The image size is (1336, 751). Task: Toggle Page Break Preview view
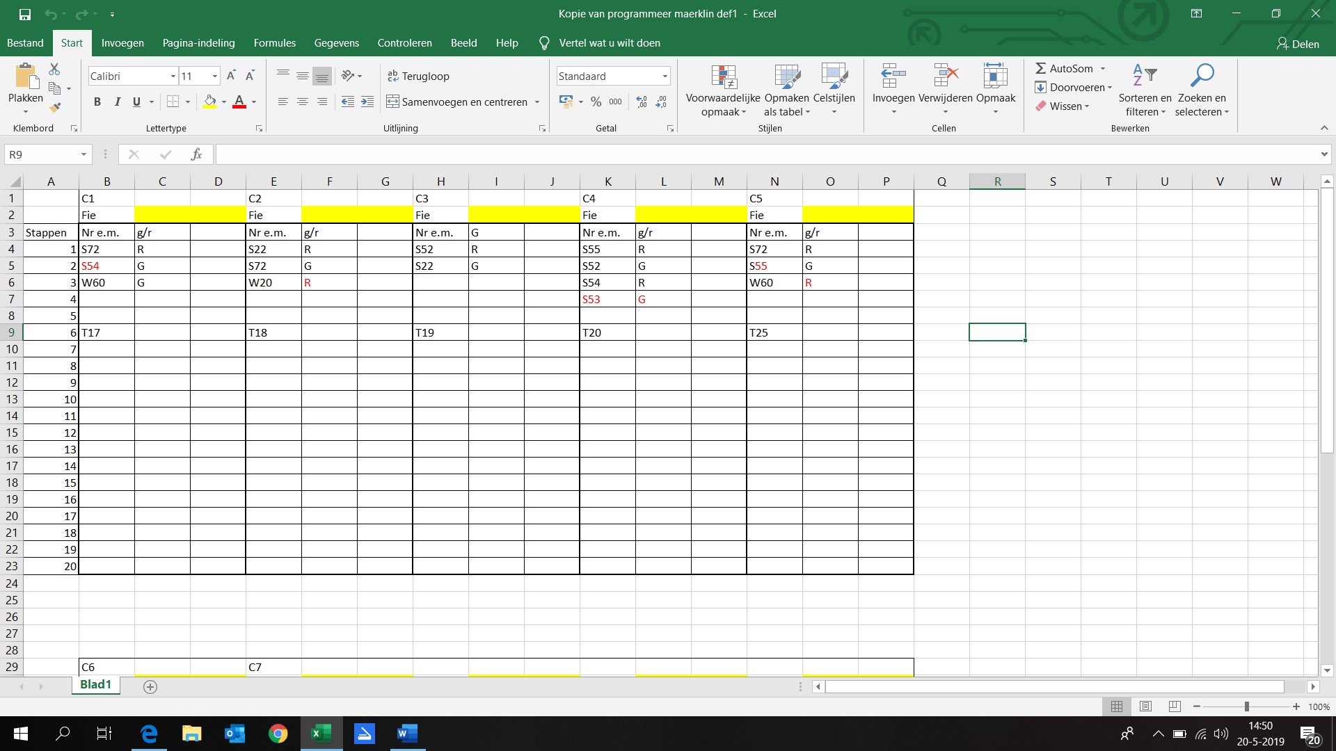click(x=1175, y=706)
